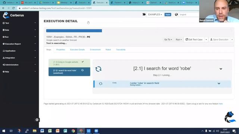Viewport: 239px width, 134px height.
Task: Click the browser back arrow
Action: 3,8
